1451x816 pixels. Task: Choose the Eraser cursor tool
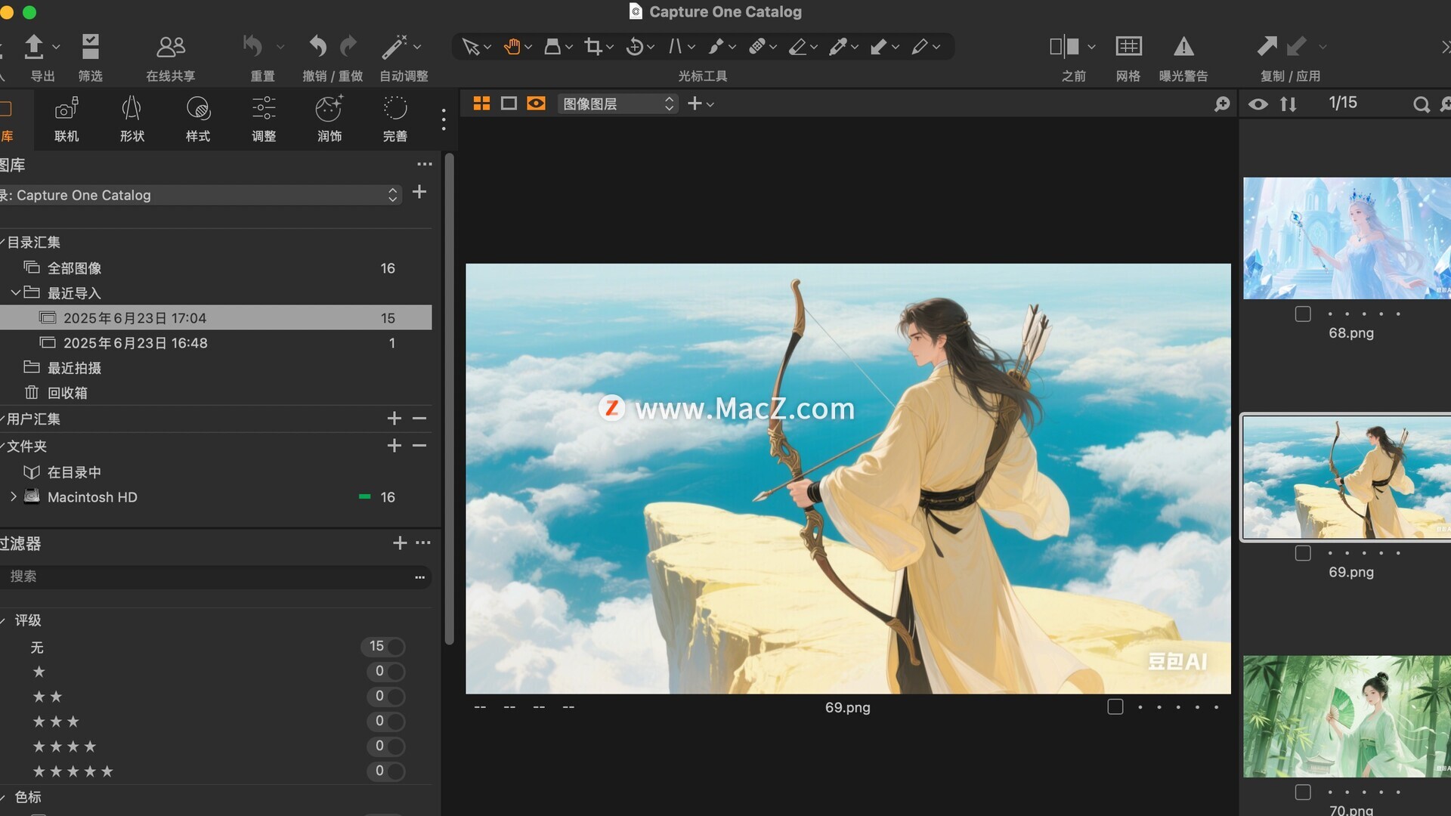798,47
